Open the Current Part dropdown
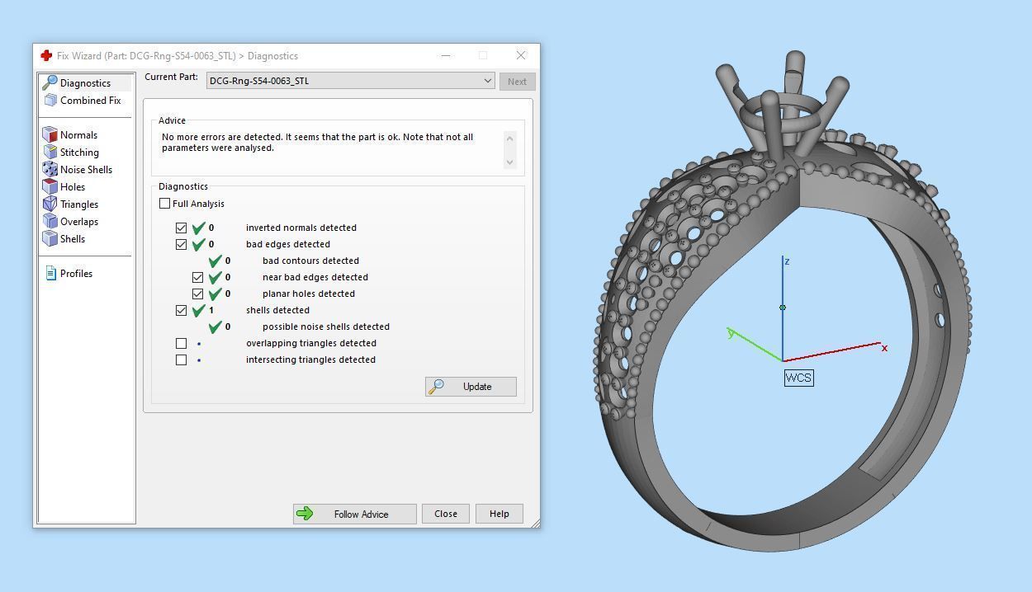The width and height of the screenshot is (1032, 592). 350,81
